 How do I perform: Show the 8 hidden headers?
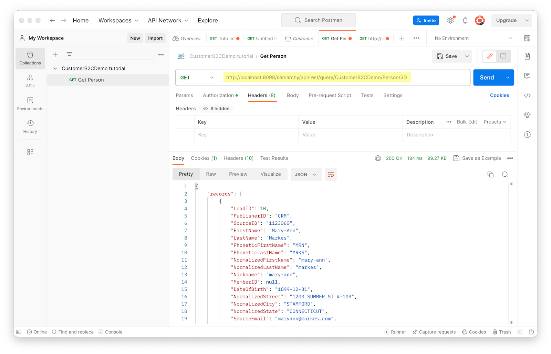pos(216,109)
